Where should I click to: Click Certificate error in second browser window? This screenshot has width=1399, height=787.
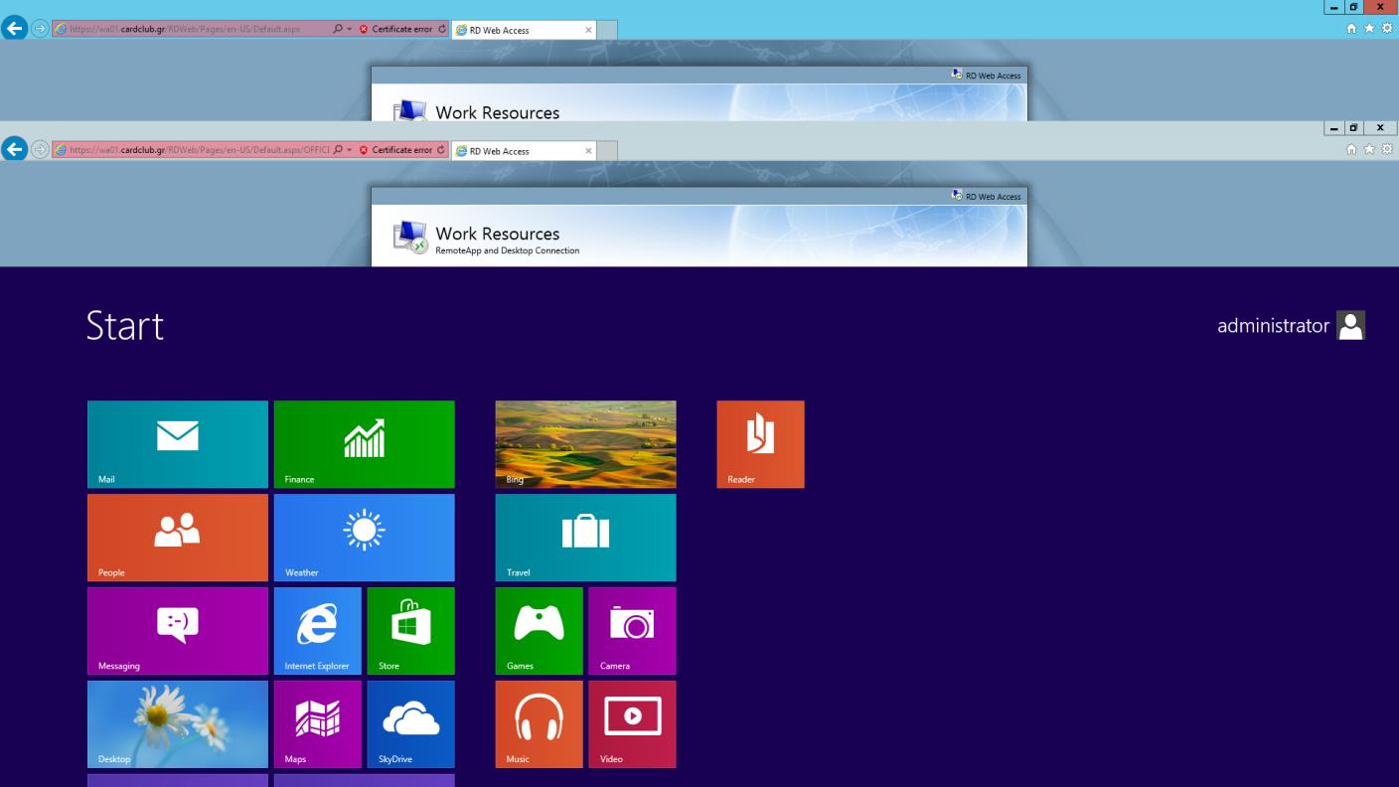(395, 150)
